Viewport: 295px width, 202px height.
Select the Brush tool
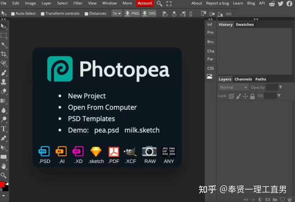click(4, 73)
